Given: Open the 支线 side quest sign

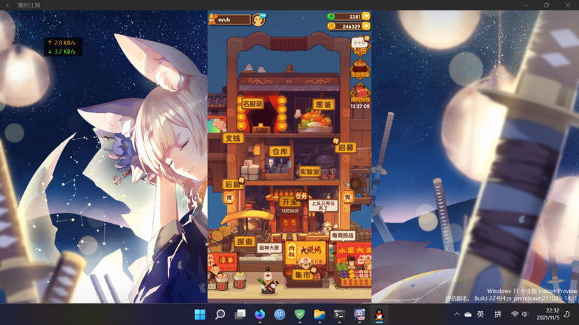Looking at the screenshot, I should pos(233,138).
